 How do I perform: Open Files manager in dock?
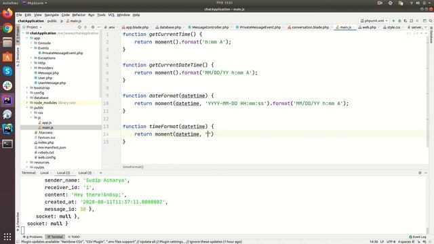7,42
